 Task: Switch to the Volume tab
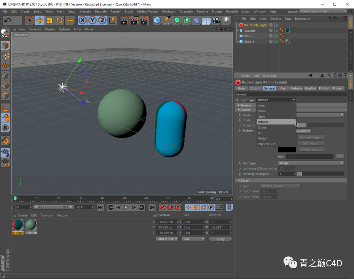[x=296, y=89]
